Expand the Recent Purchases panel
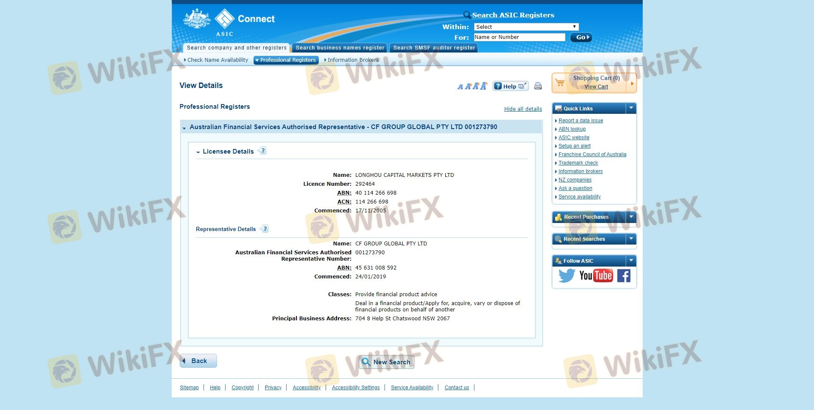 click(631, 217)
